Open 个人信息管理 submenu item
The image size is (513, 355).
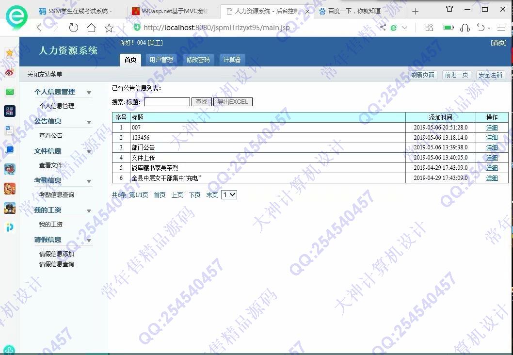(x=57, y=106)
